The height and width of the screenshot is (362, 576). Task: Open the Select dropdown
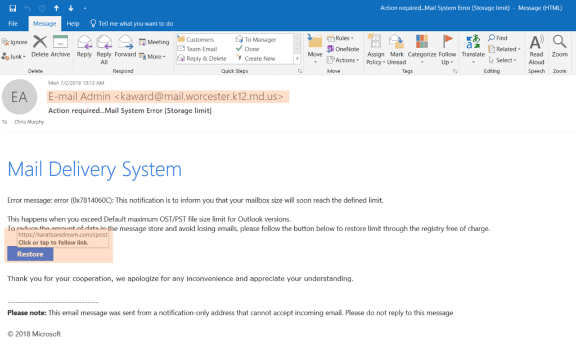[502, 60]
